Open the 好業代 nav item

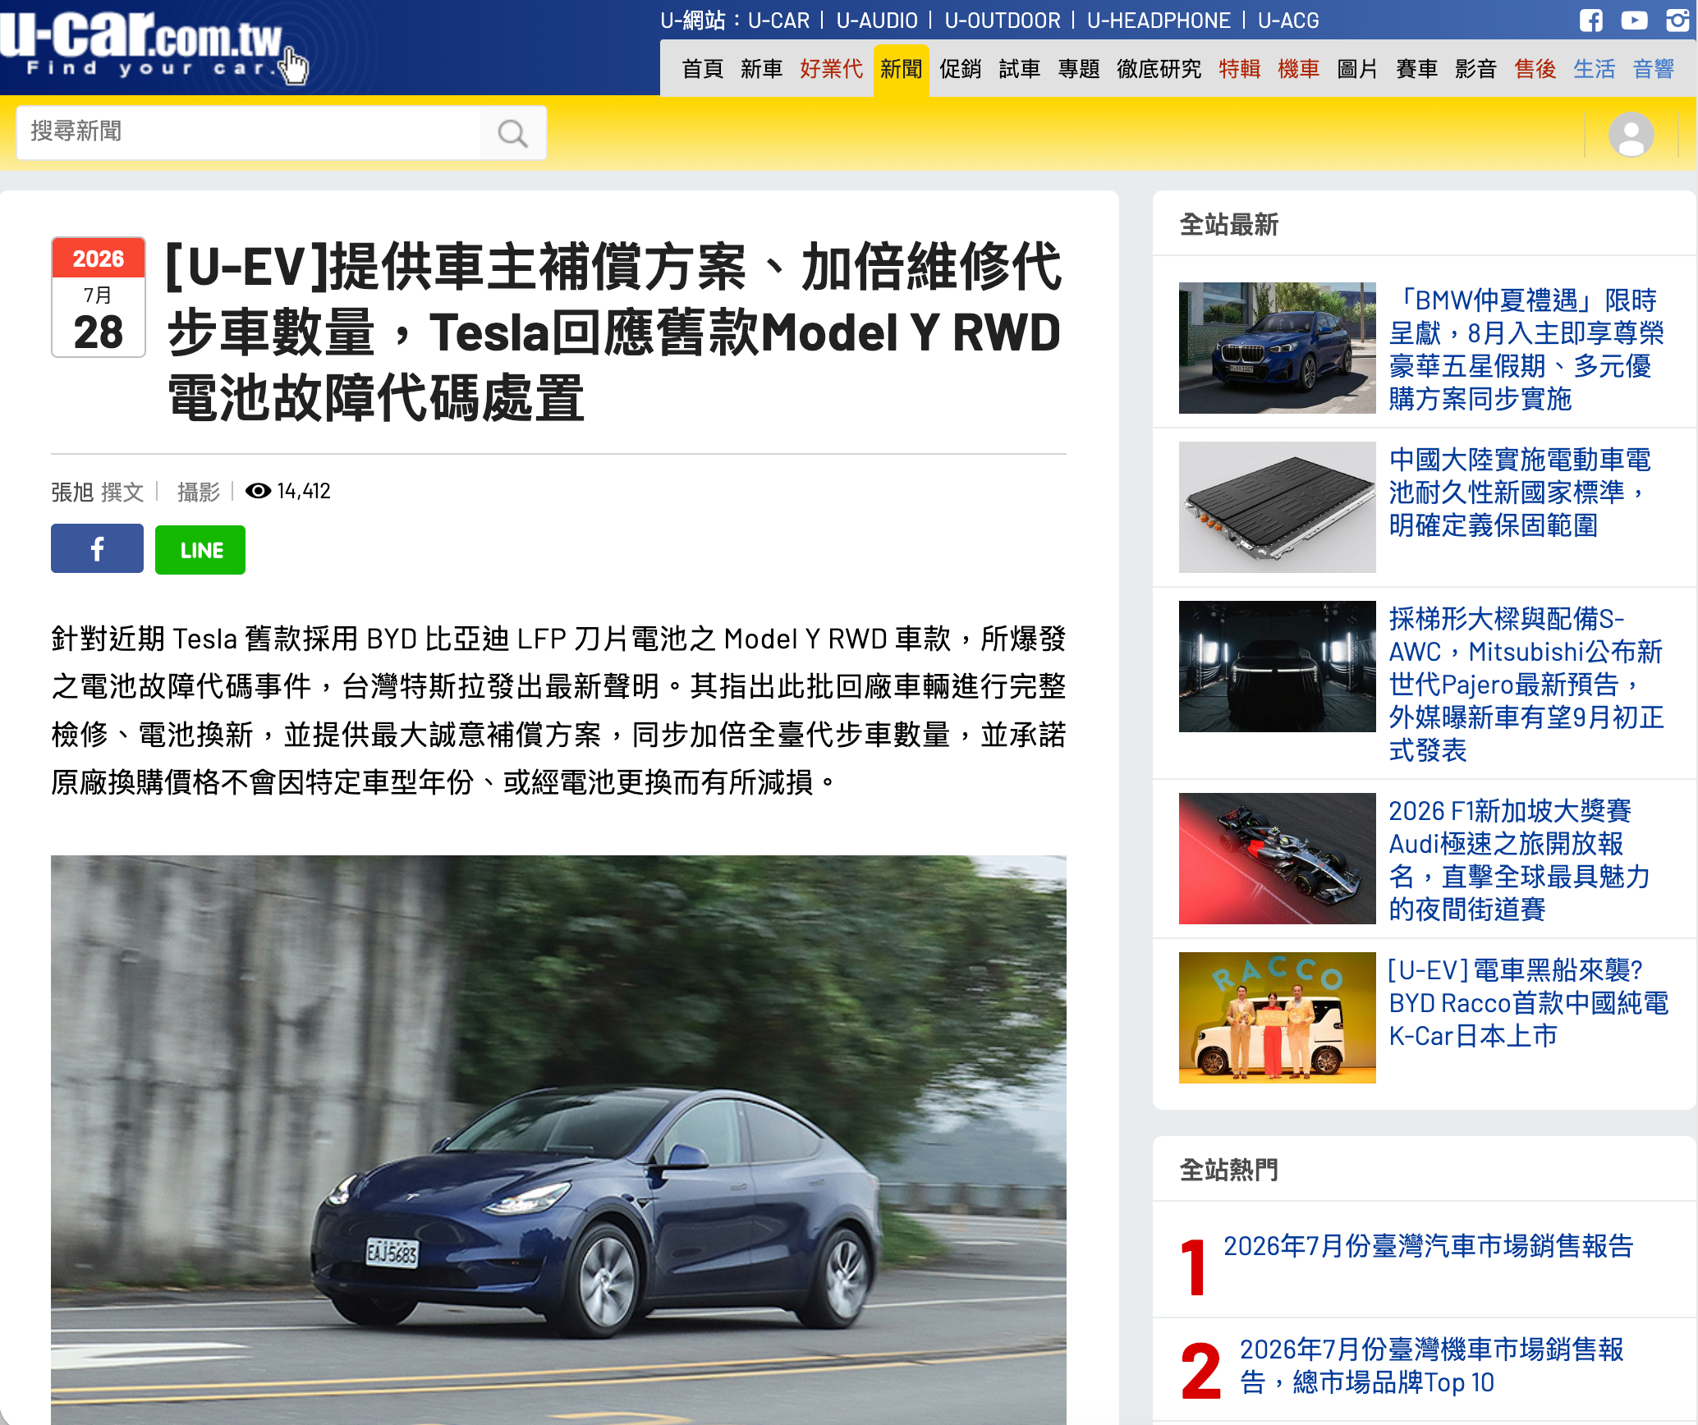pyautogui.click(x=831, y=69)
